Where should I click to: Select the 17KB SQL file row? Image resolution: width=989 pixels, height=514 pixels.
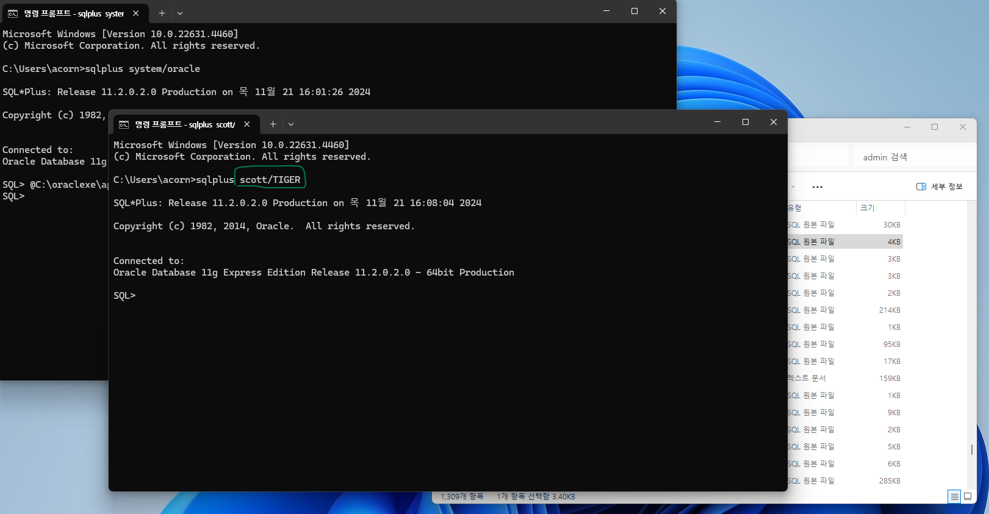pyautogui.click(x=845, y=362)
